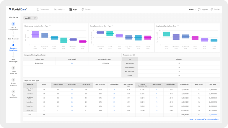Viewport: 228px width, 128px height.
Task: Go to step 2 Current Result Set
Action: 13,70
